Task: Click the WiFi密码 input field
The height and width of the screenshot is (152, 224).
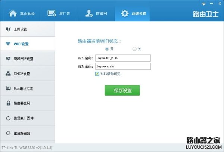Action: (123, 66)
